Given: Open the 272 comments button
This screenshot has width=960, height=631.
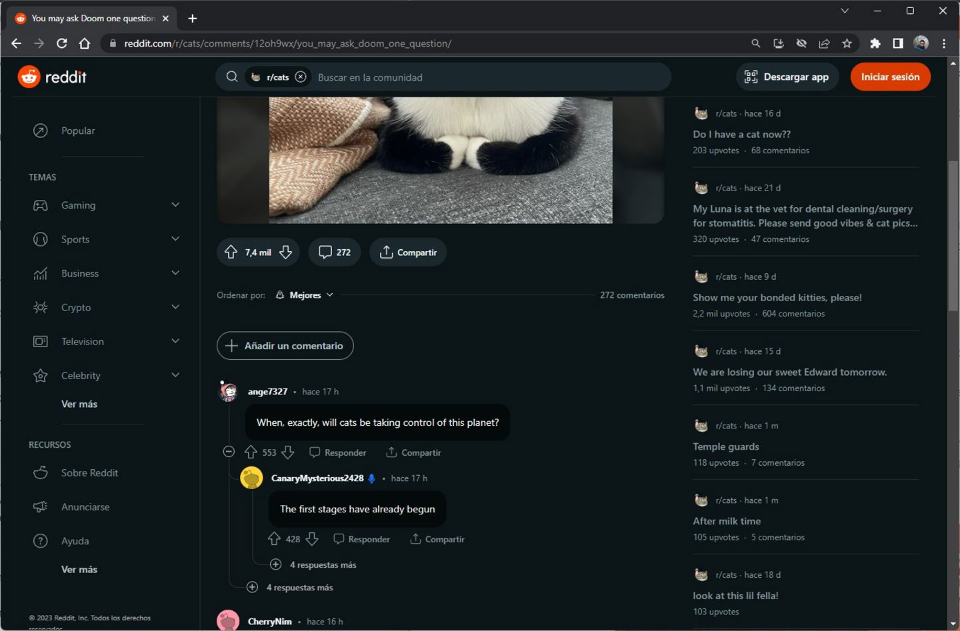Looking at the screenshot, I should (335, 253).
